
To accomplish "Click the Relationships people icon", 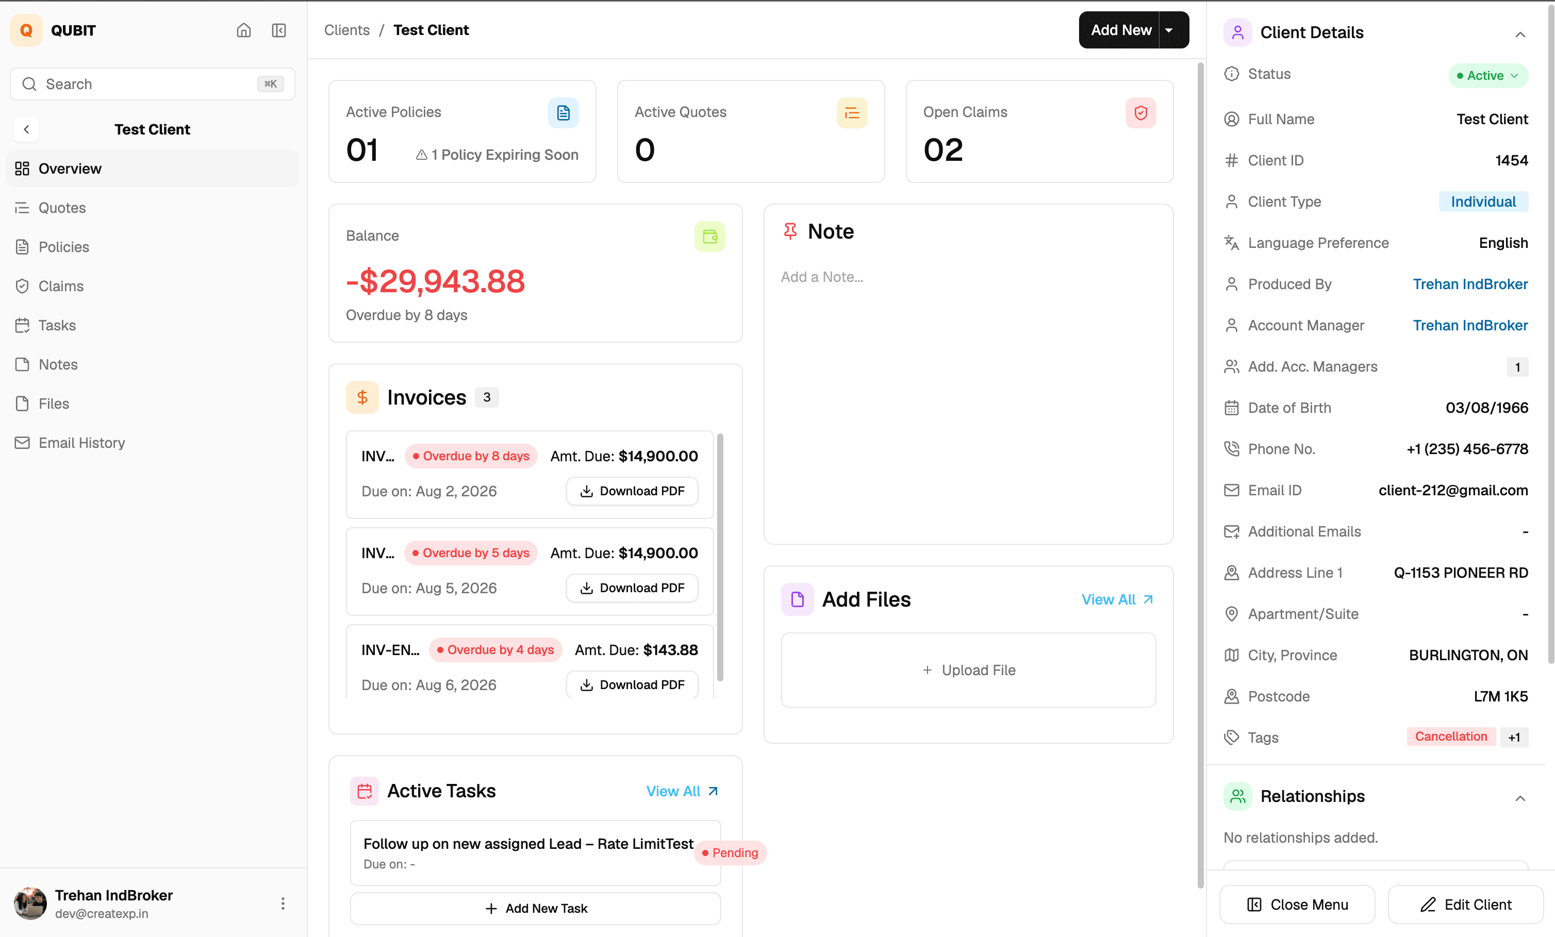I will [1237, 796].
